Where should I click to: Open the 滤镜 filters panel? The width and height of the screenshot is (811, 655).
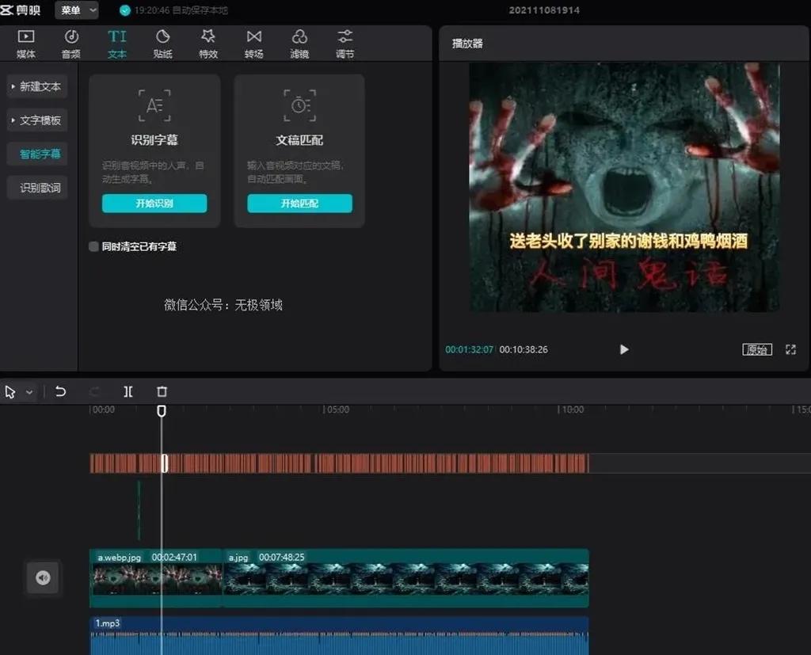299,43
